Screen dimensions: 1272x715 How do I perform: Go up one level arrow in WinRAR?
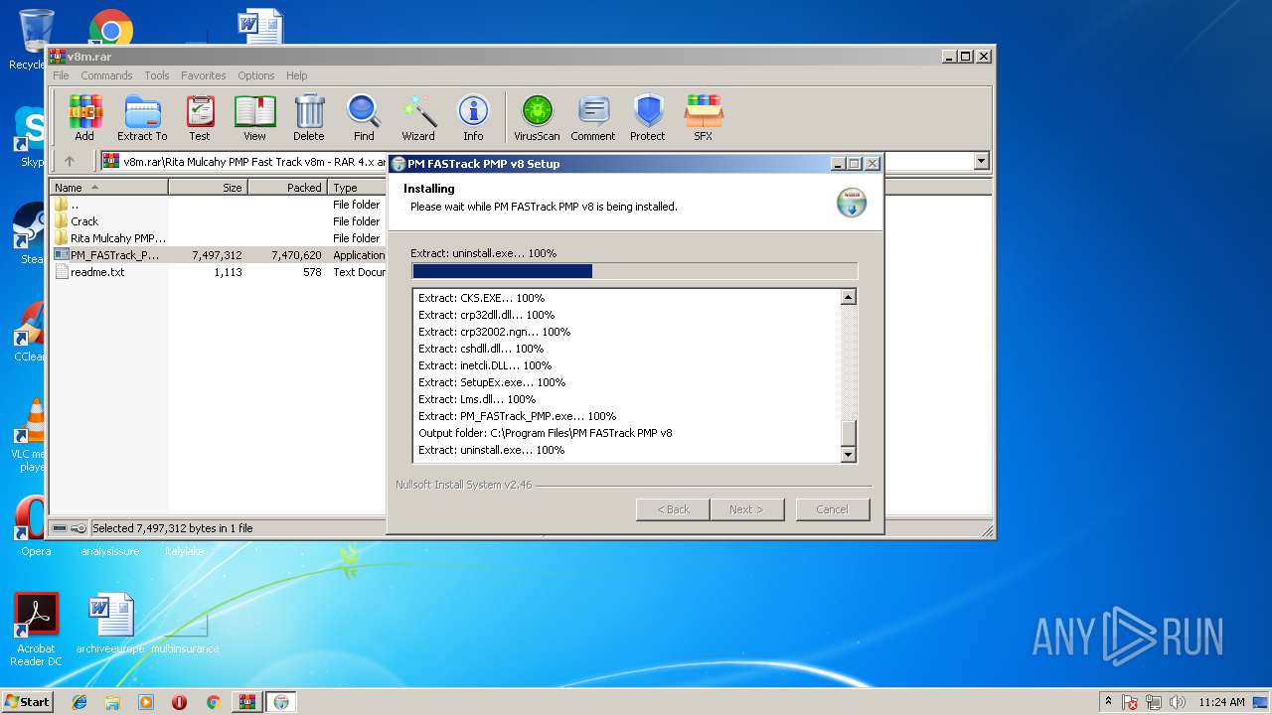[70, 161]
